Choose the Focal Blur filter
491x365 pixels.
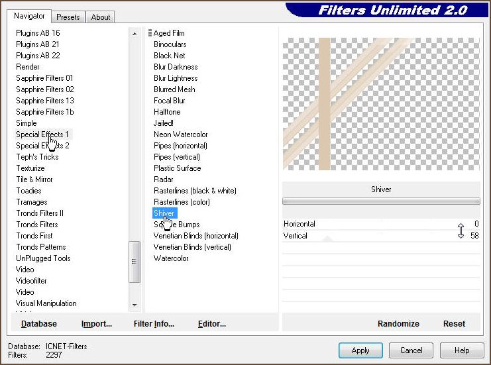(x=170, y=101)
